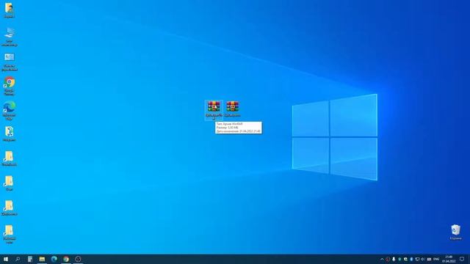Open the Bluetooth tray icon

pyautogui.click(x=411, y=259)
